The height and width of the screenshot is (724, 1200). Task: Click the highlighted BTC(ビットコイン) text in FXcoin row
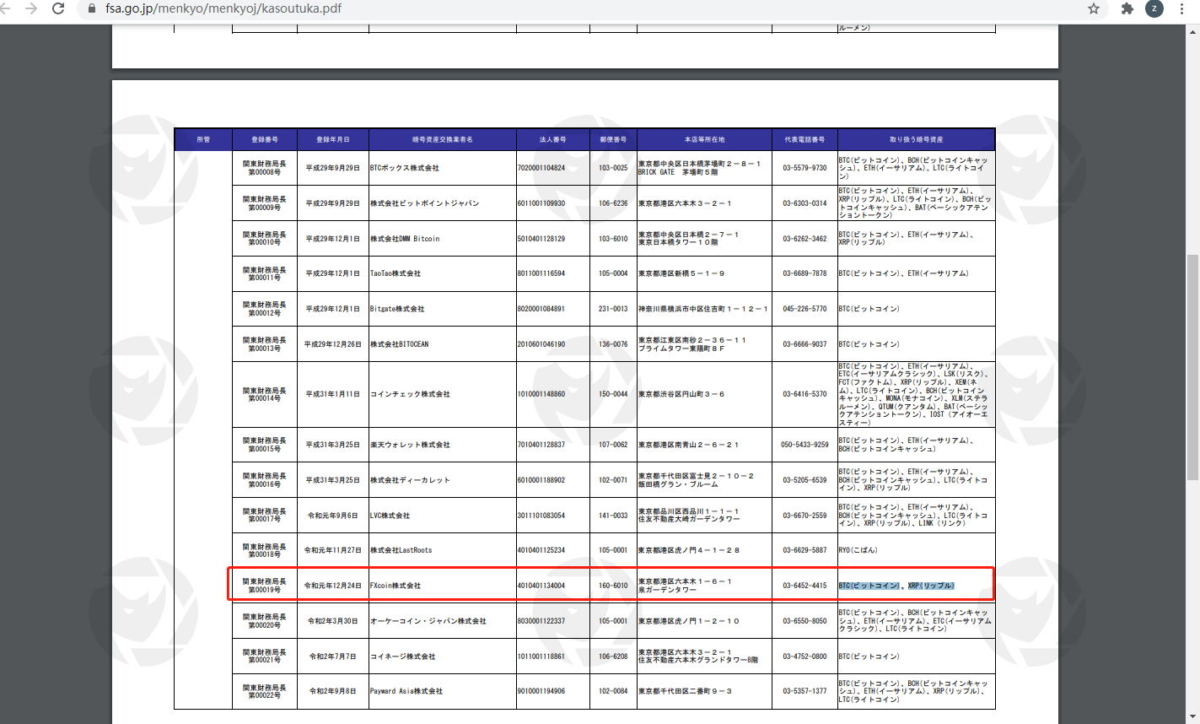869,586
